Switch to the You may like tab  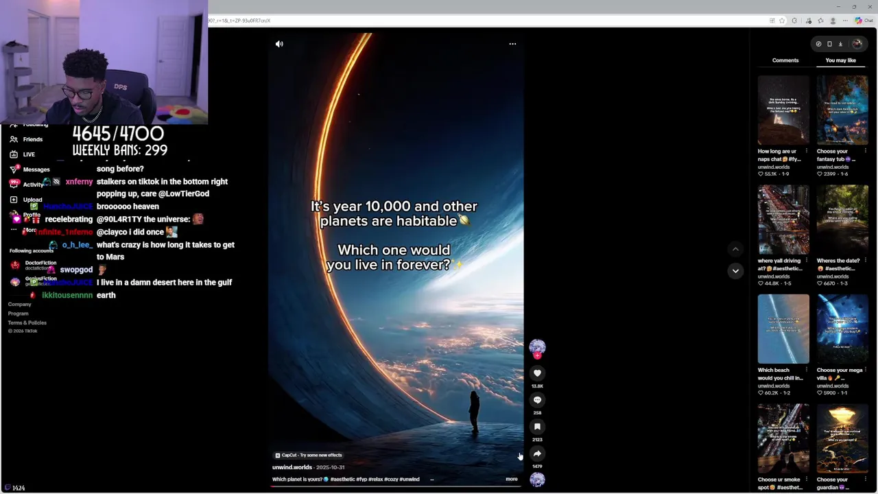point(840,60)
